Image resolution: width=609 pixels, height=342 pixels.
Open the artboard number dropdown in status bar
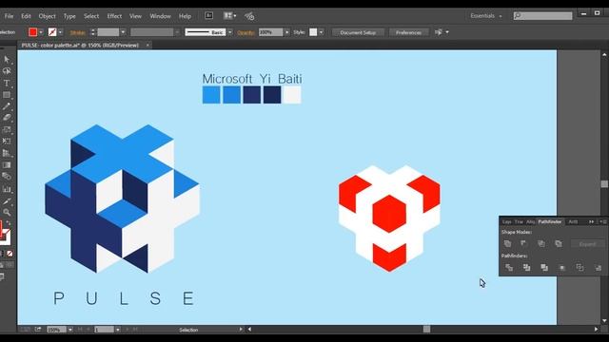tap(118, 330)
